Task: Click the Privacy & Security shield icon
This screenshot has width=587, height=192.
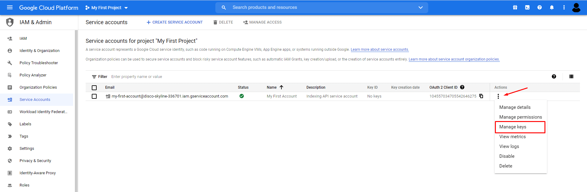Action: [10, 161]
